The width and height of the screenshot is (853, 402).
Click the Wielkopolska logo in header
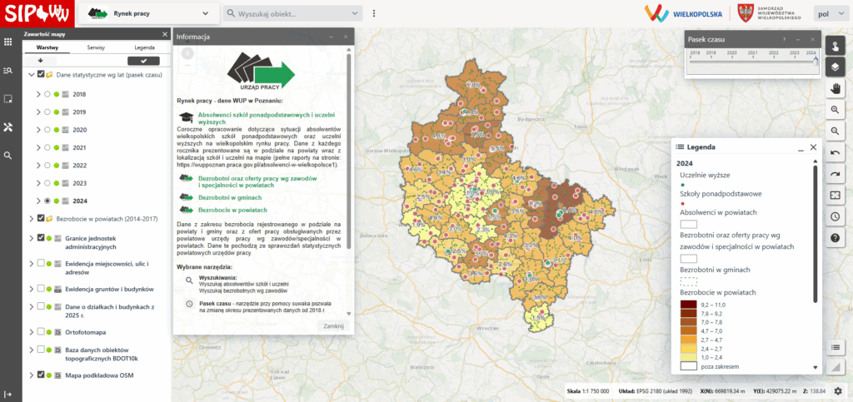click(x=683, y=13)
